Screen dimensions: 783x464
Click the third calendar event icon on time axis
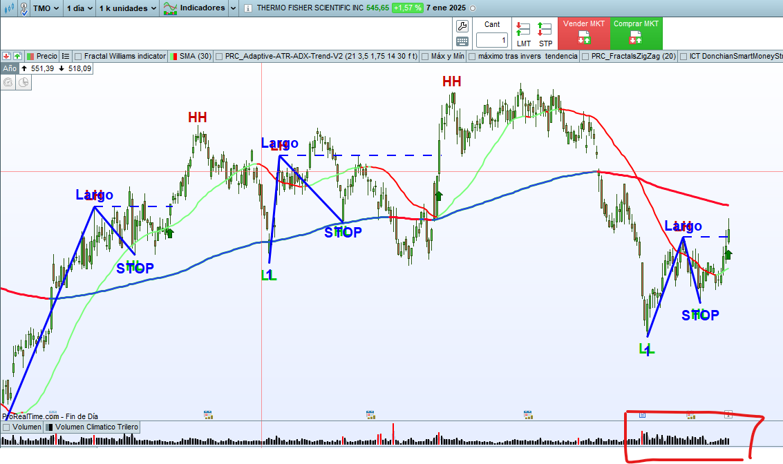370,414
